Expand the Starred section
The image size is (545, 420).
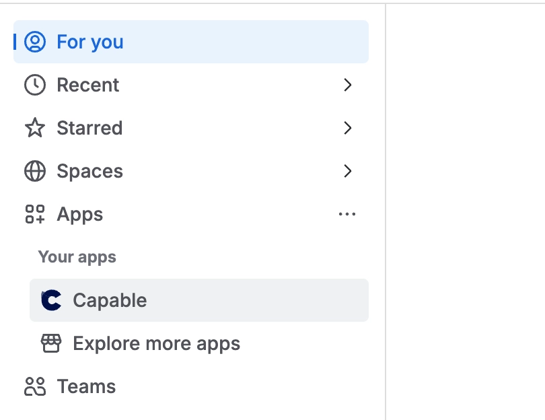(x=348, y=128)
